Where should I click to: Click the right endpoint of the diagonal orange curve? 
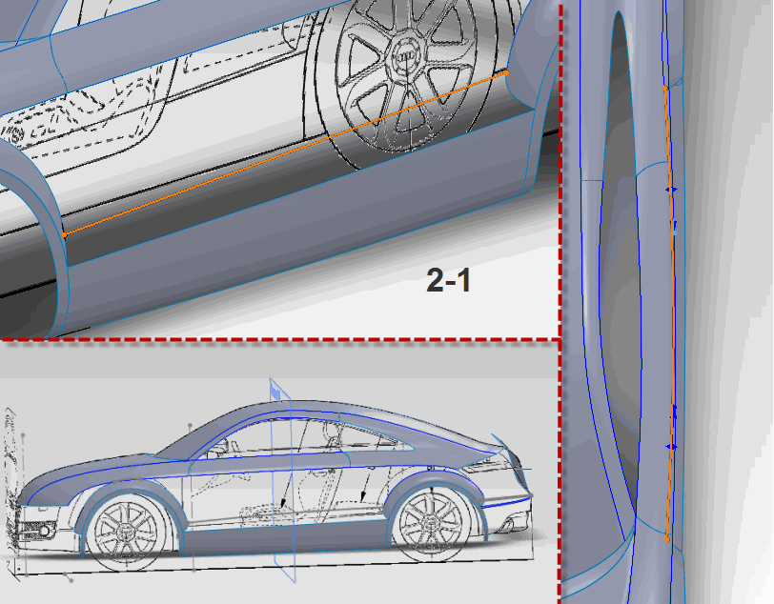tap(507, 71)
